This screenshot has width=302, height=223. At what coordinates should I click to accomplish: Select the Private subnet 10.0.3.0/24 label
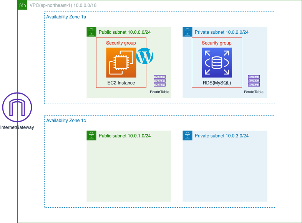[x=221, y=136]
